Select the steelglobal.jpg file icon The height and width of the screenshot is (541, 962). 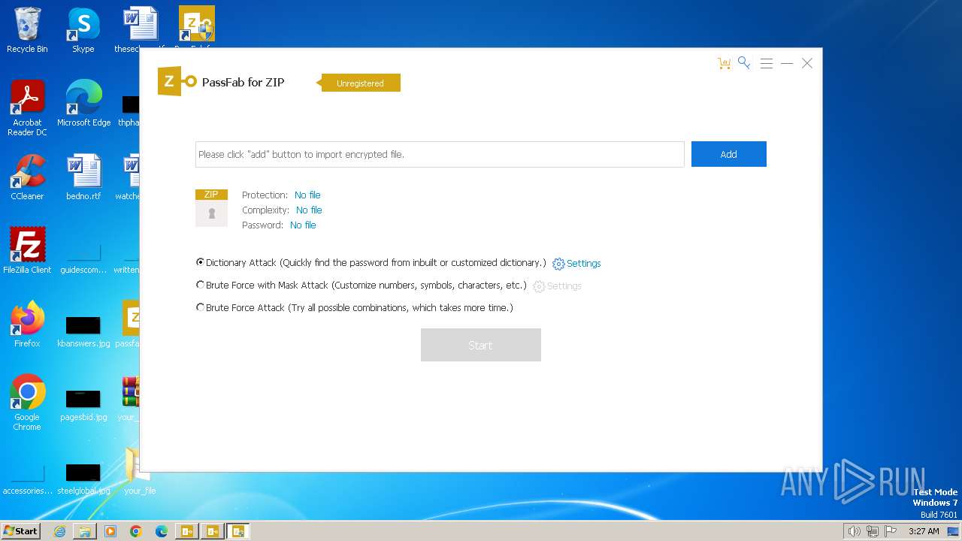pos(83,478)
